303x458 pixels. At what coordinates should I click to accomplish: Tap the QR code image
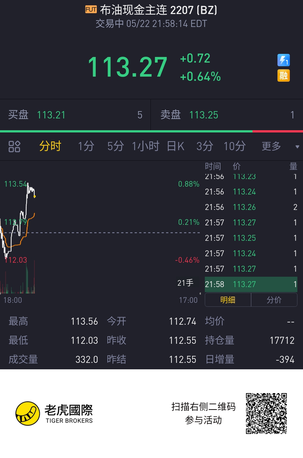click(266, 413)
